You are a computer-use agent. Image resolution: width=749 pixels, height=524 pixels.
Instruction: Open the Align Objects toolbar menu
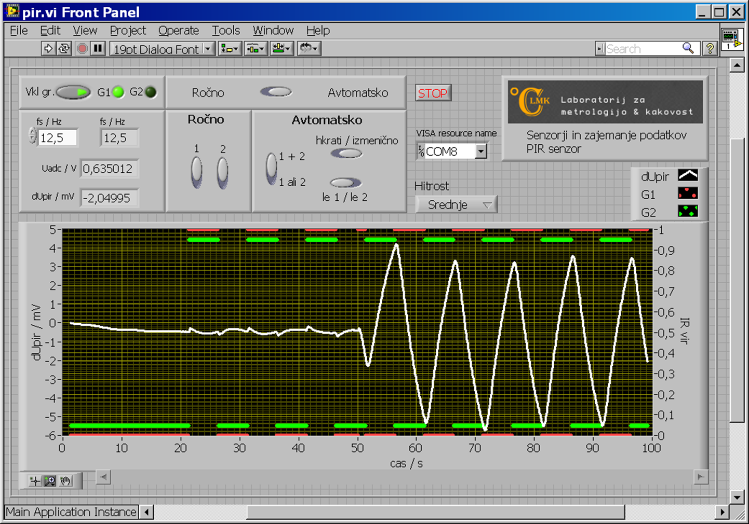230,48
